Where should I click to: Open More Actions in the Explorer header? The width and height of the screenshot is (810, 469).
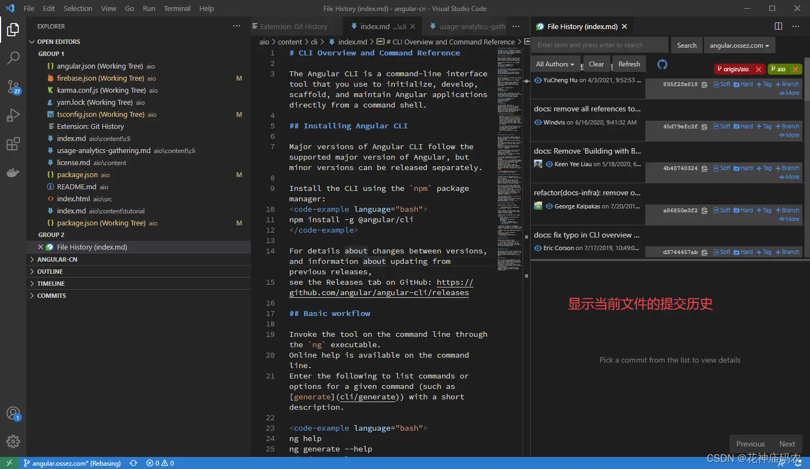point(237,26)
